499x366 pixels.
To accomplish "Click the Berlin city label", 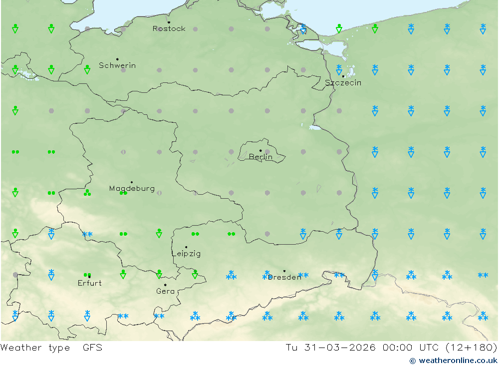I will point(260,157).
